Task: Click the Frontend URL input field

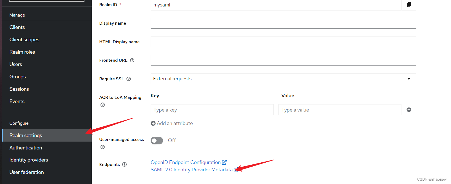Action: (283, 60)
